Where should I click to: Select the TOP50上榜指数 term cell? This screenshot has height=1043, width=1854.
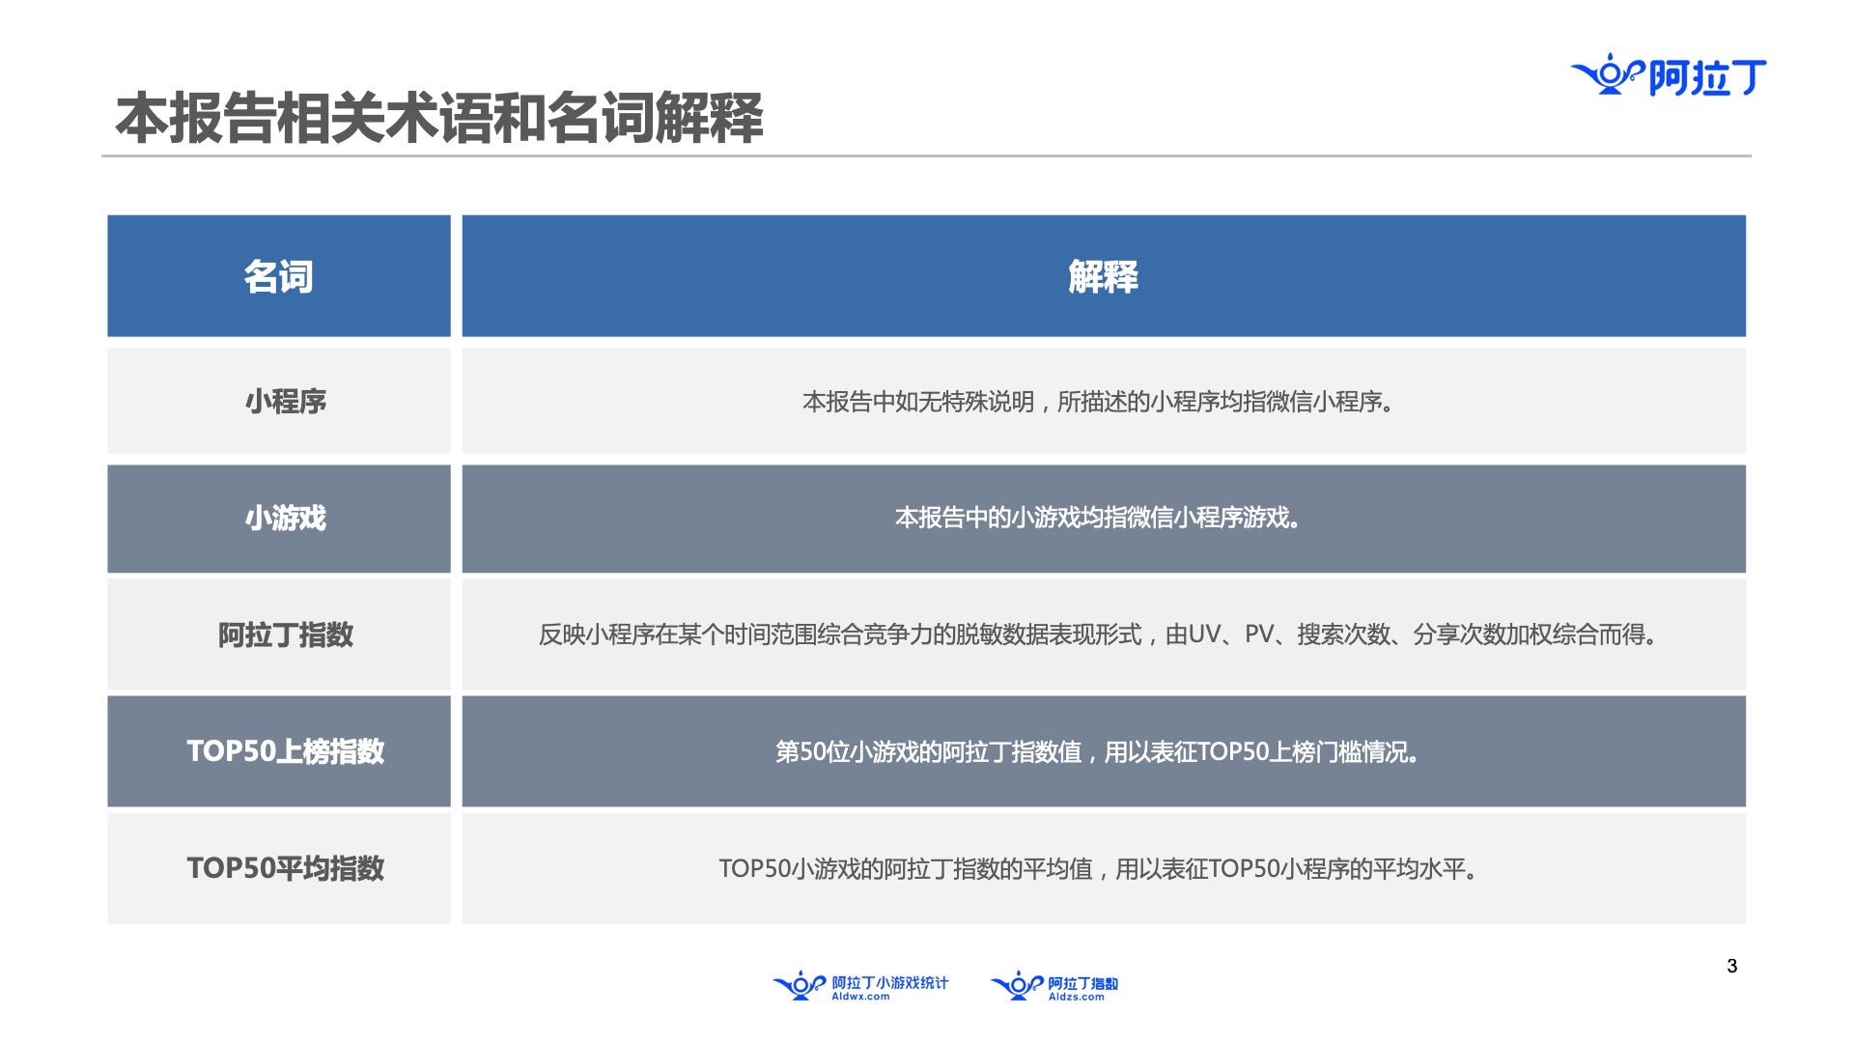coord(279,751)
